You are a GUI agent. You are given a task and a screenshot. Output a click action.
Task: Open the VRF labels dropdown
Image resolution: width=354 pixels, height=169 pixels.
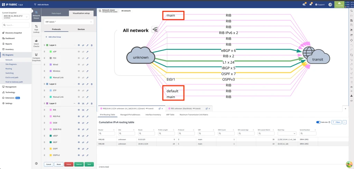[x=69, y=22]
